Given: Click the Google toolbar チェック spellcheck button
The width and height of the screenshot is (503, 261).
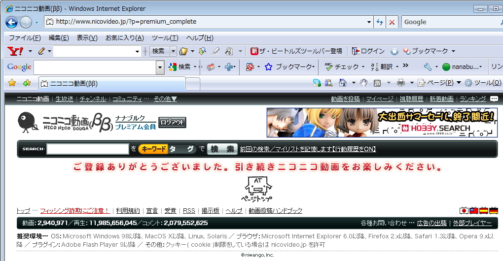Looking at the screenshot, I should click(342, 66).
